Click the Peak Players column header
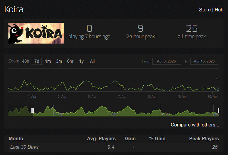The width and height of the screenshot is (228, 155). [x=204, y=138]
